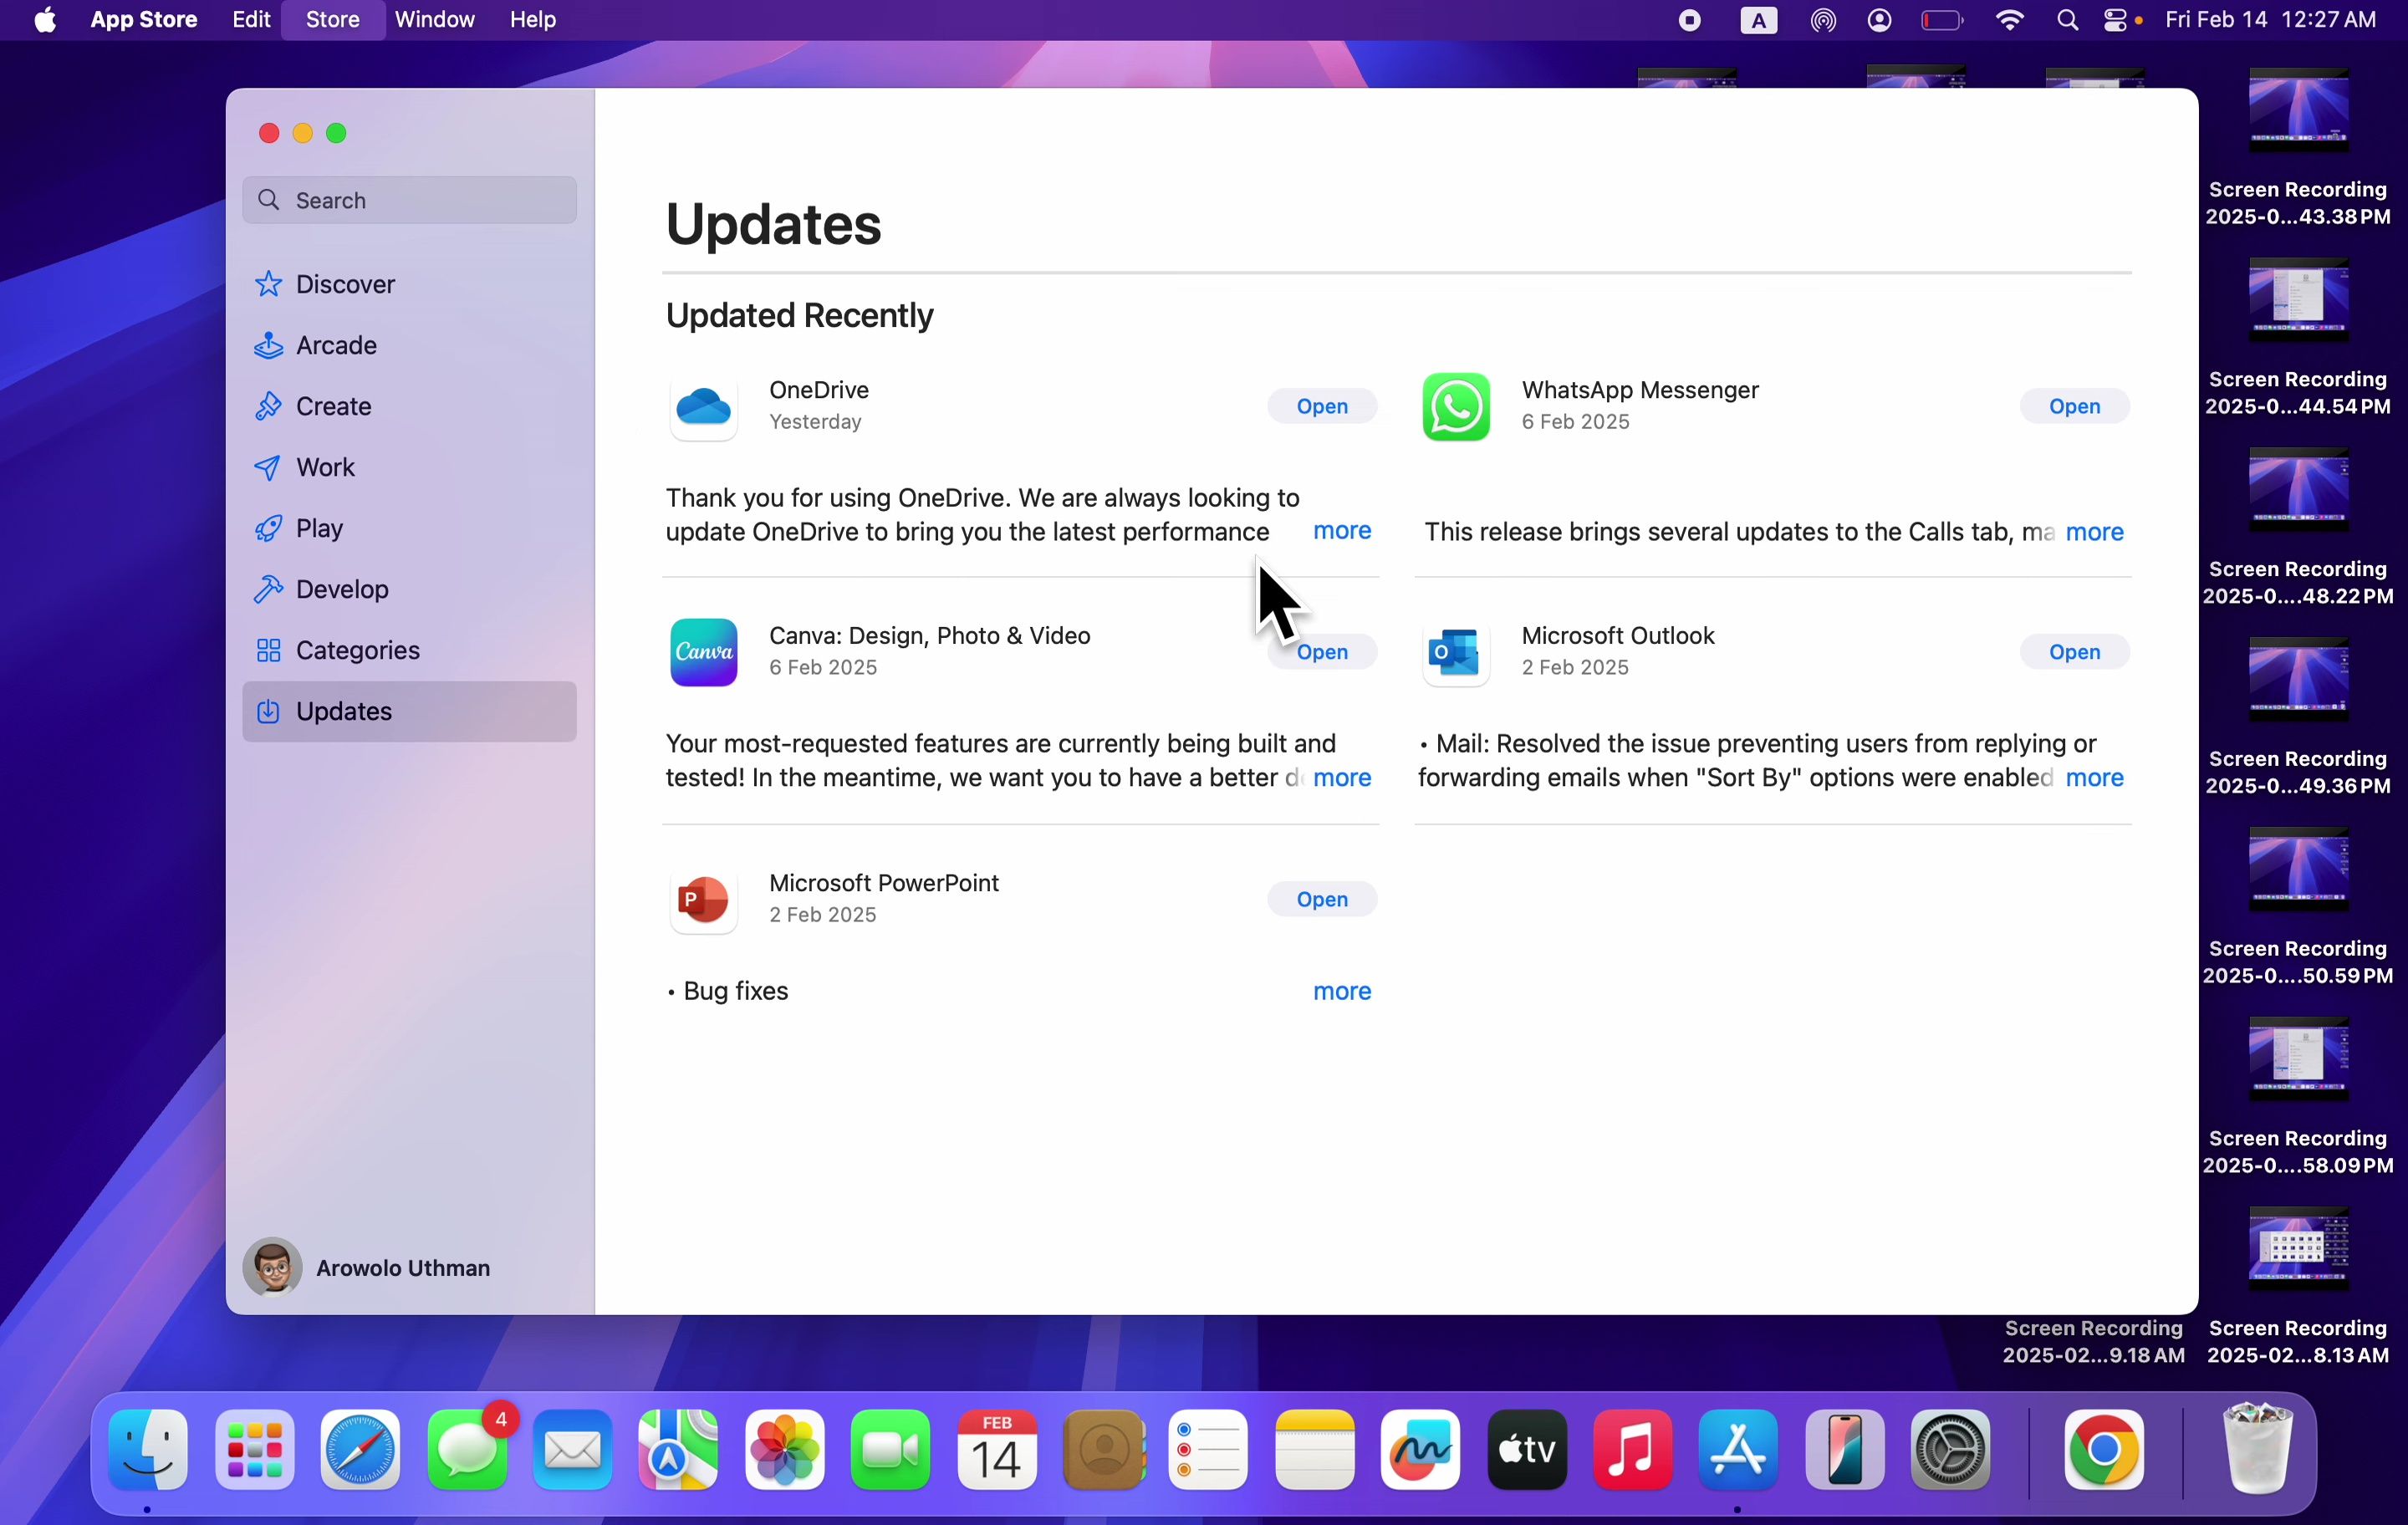Browse Categories from the sidebar
The width and height of the screenshot is (2408, 1525).
click(x=409, y=650)
